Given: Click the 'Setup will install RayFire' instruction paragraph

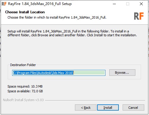Looking at the screenshot, I should [x=72, y=33].
